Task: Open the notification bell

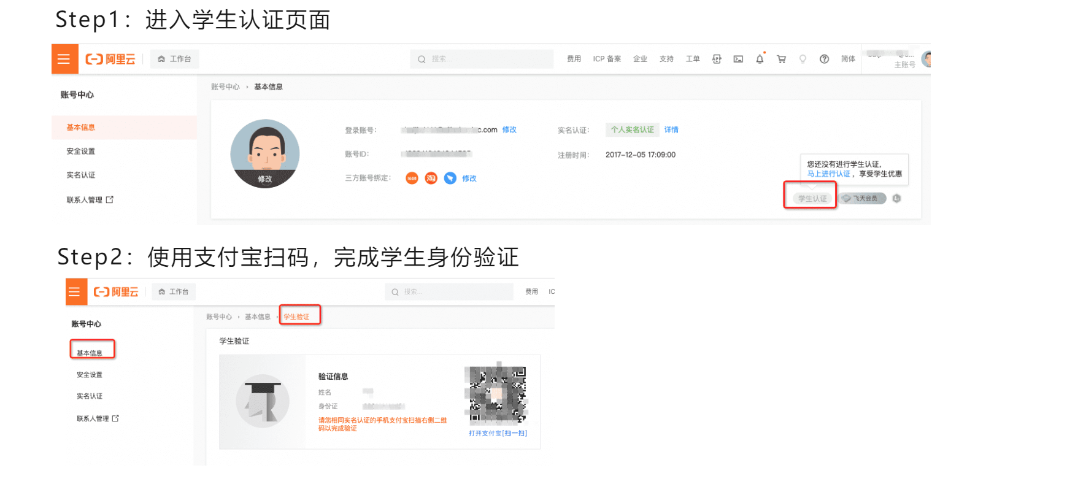Action: [760, 59]
